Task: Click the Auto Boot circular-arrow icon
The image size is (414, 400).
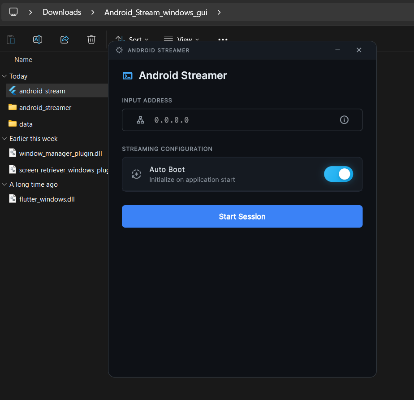Action: (x=136, y=174)
